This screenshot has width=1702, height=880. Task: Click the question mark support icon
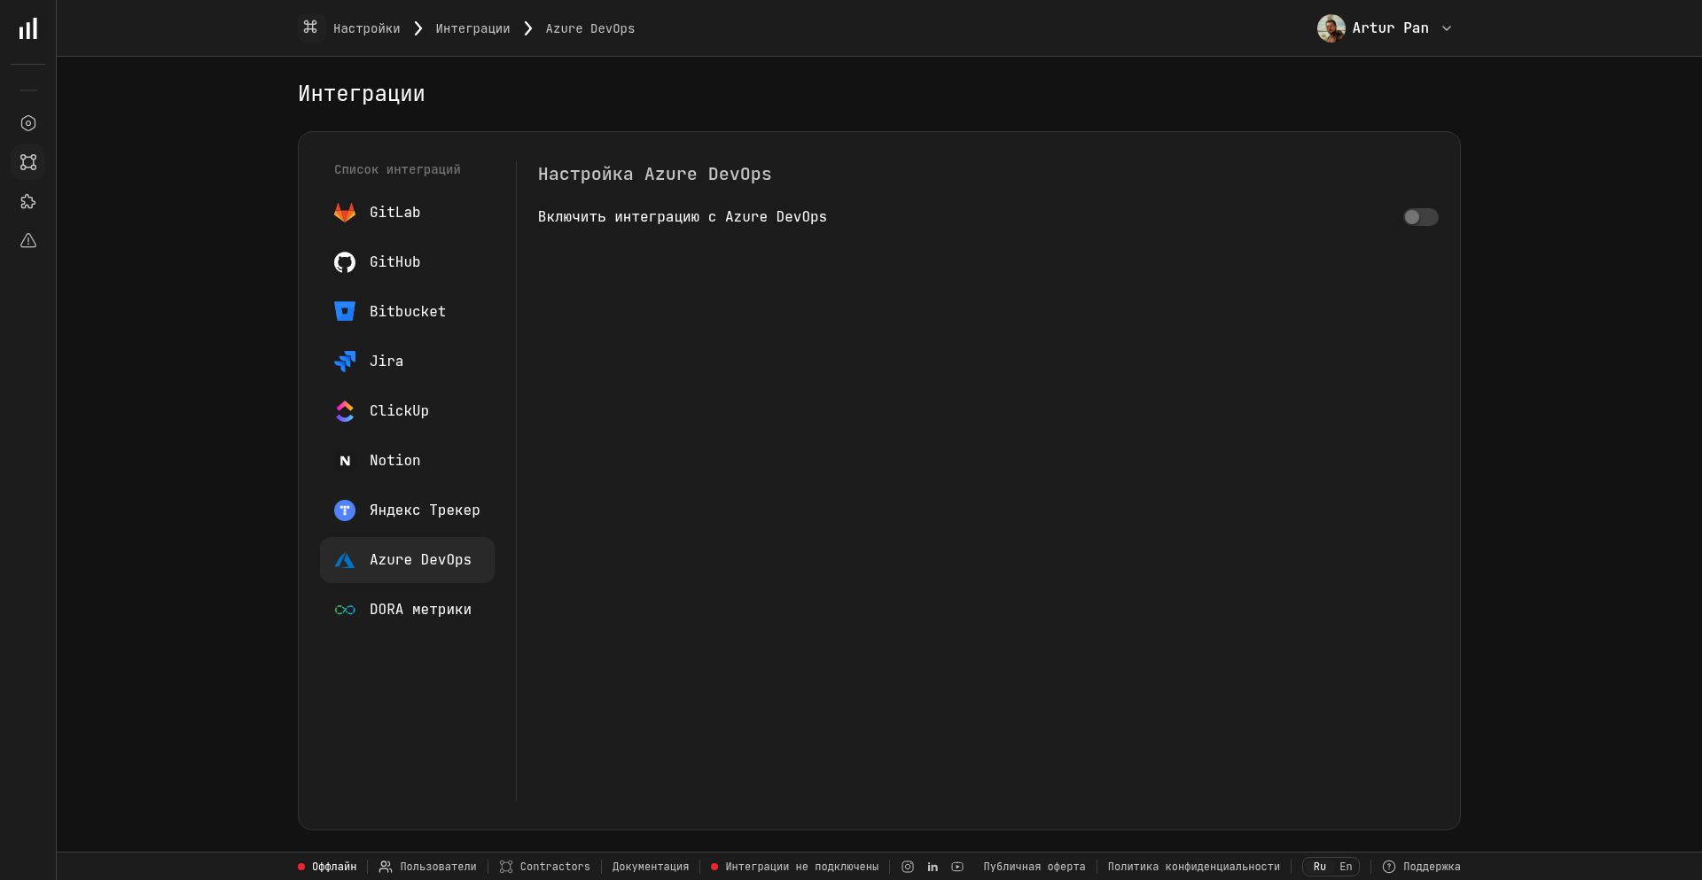pyautogui.click(x=1389, y=867)
